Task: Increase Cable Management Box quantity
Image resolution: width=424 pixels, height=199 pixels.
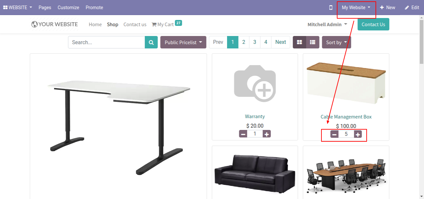Action: (358, 134)
